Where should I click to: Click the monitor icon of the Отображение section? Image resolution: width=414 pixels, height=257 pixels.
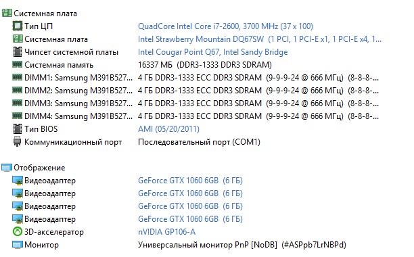coord(7,168)
